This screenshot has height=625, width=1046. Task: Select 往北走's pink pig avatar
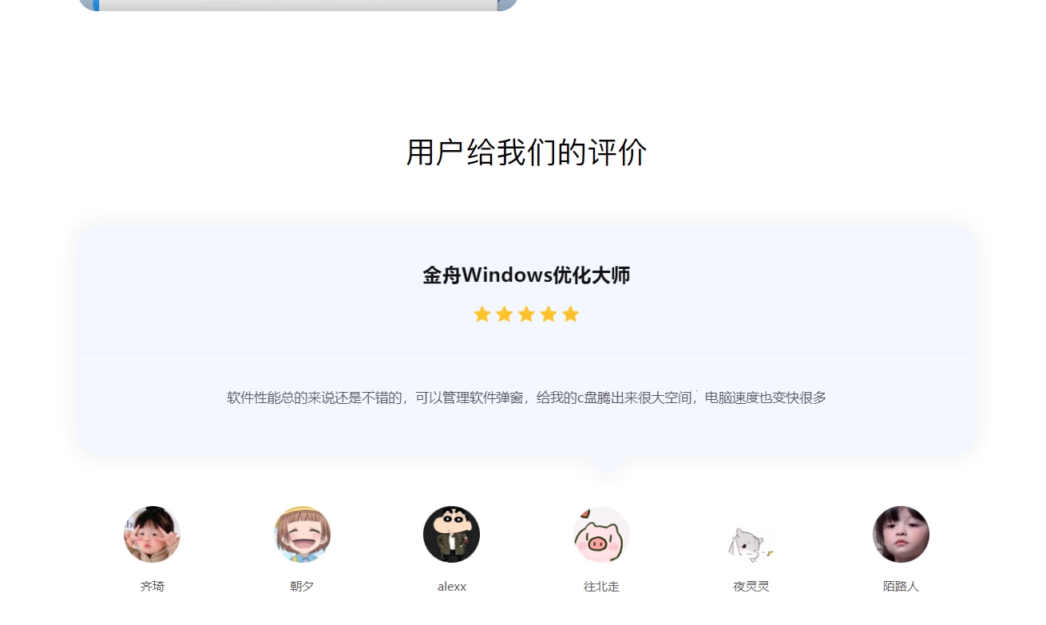pos(601,534)
